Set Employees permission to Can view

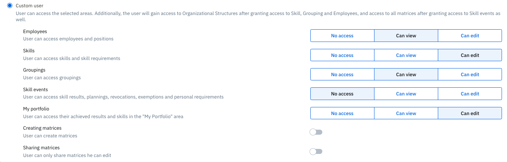point(406,36)
